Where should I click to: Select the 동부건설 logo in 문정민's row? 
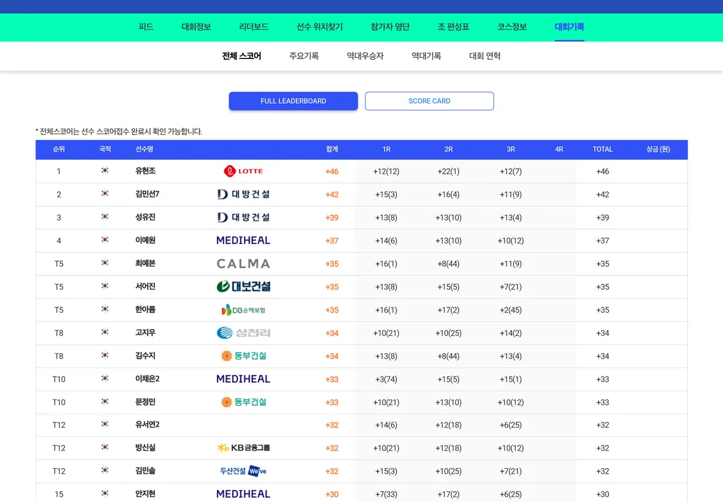243,402
